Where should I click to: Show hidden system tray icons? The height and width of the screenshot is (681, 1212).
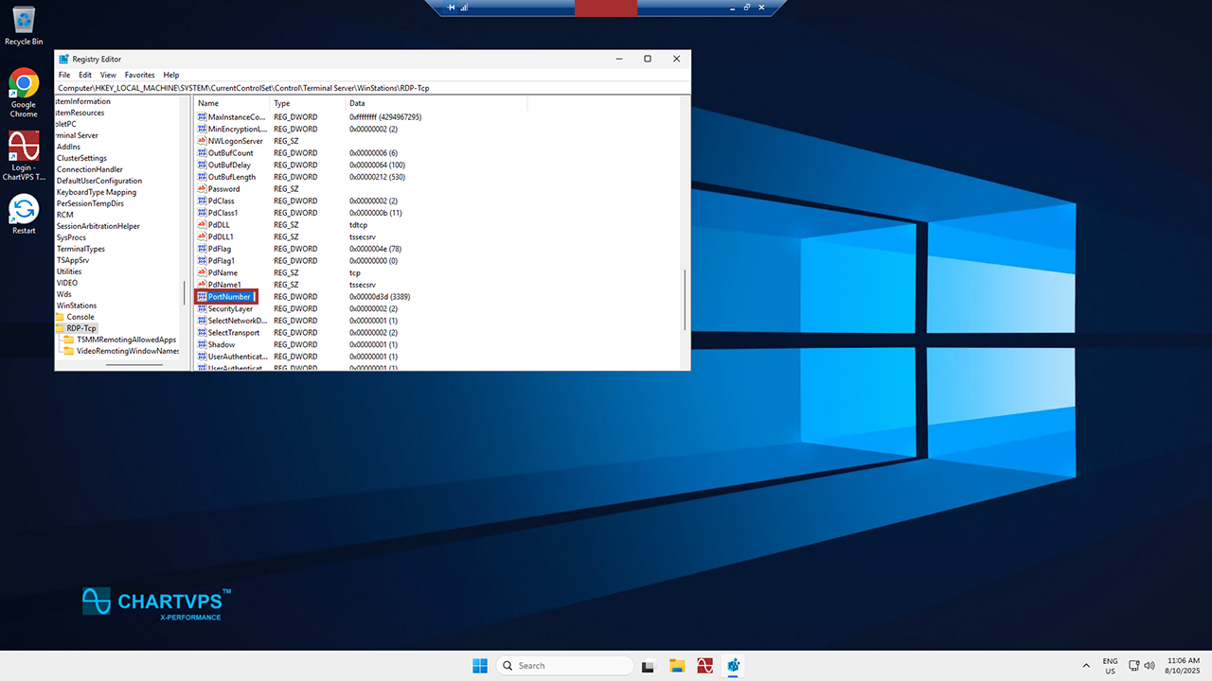[1086, 666]
